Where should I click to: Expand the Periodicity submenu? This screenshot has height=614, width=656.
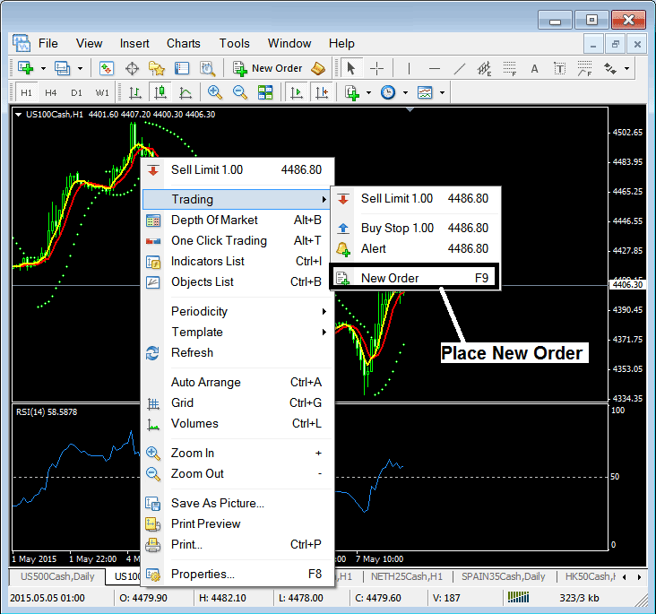pyautogui.click(x=237, y=311)
